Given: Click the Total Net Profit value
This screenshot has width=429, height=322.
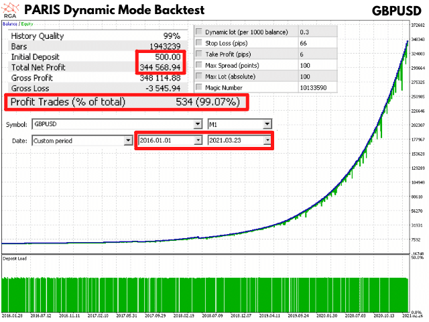Looking at the screenshot, I should [x=158, y=68].
